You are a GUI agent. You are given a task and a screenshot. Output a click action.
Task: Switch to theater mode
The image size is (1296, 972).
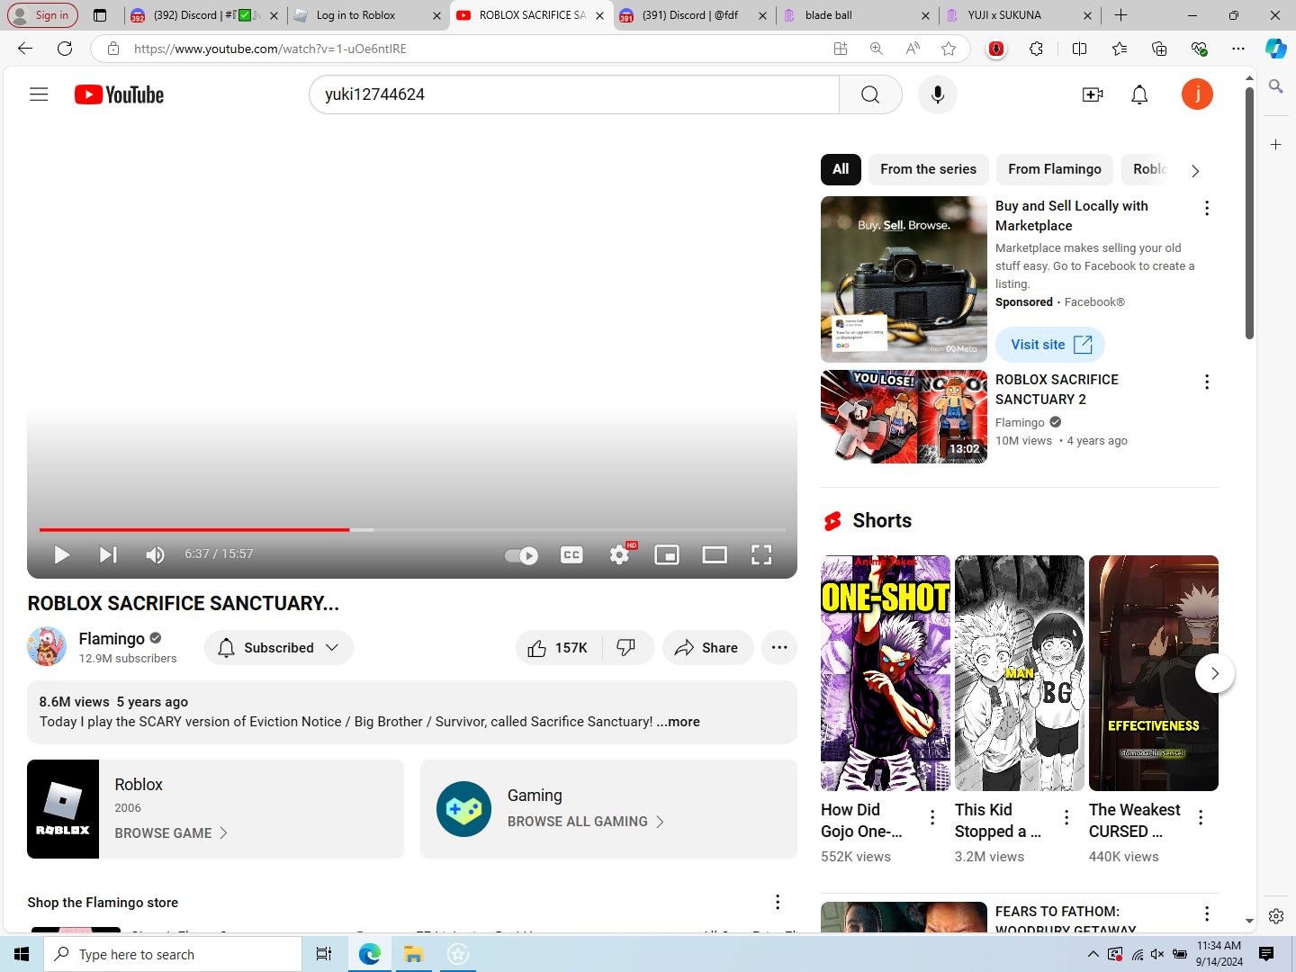[x=715, y=554]
